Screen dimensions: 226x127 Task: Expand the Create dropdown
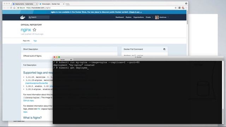[x=149, y=17]
